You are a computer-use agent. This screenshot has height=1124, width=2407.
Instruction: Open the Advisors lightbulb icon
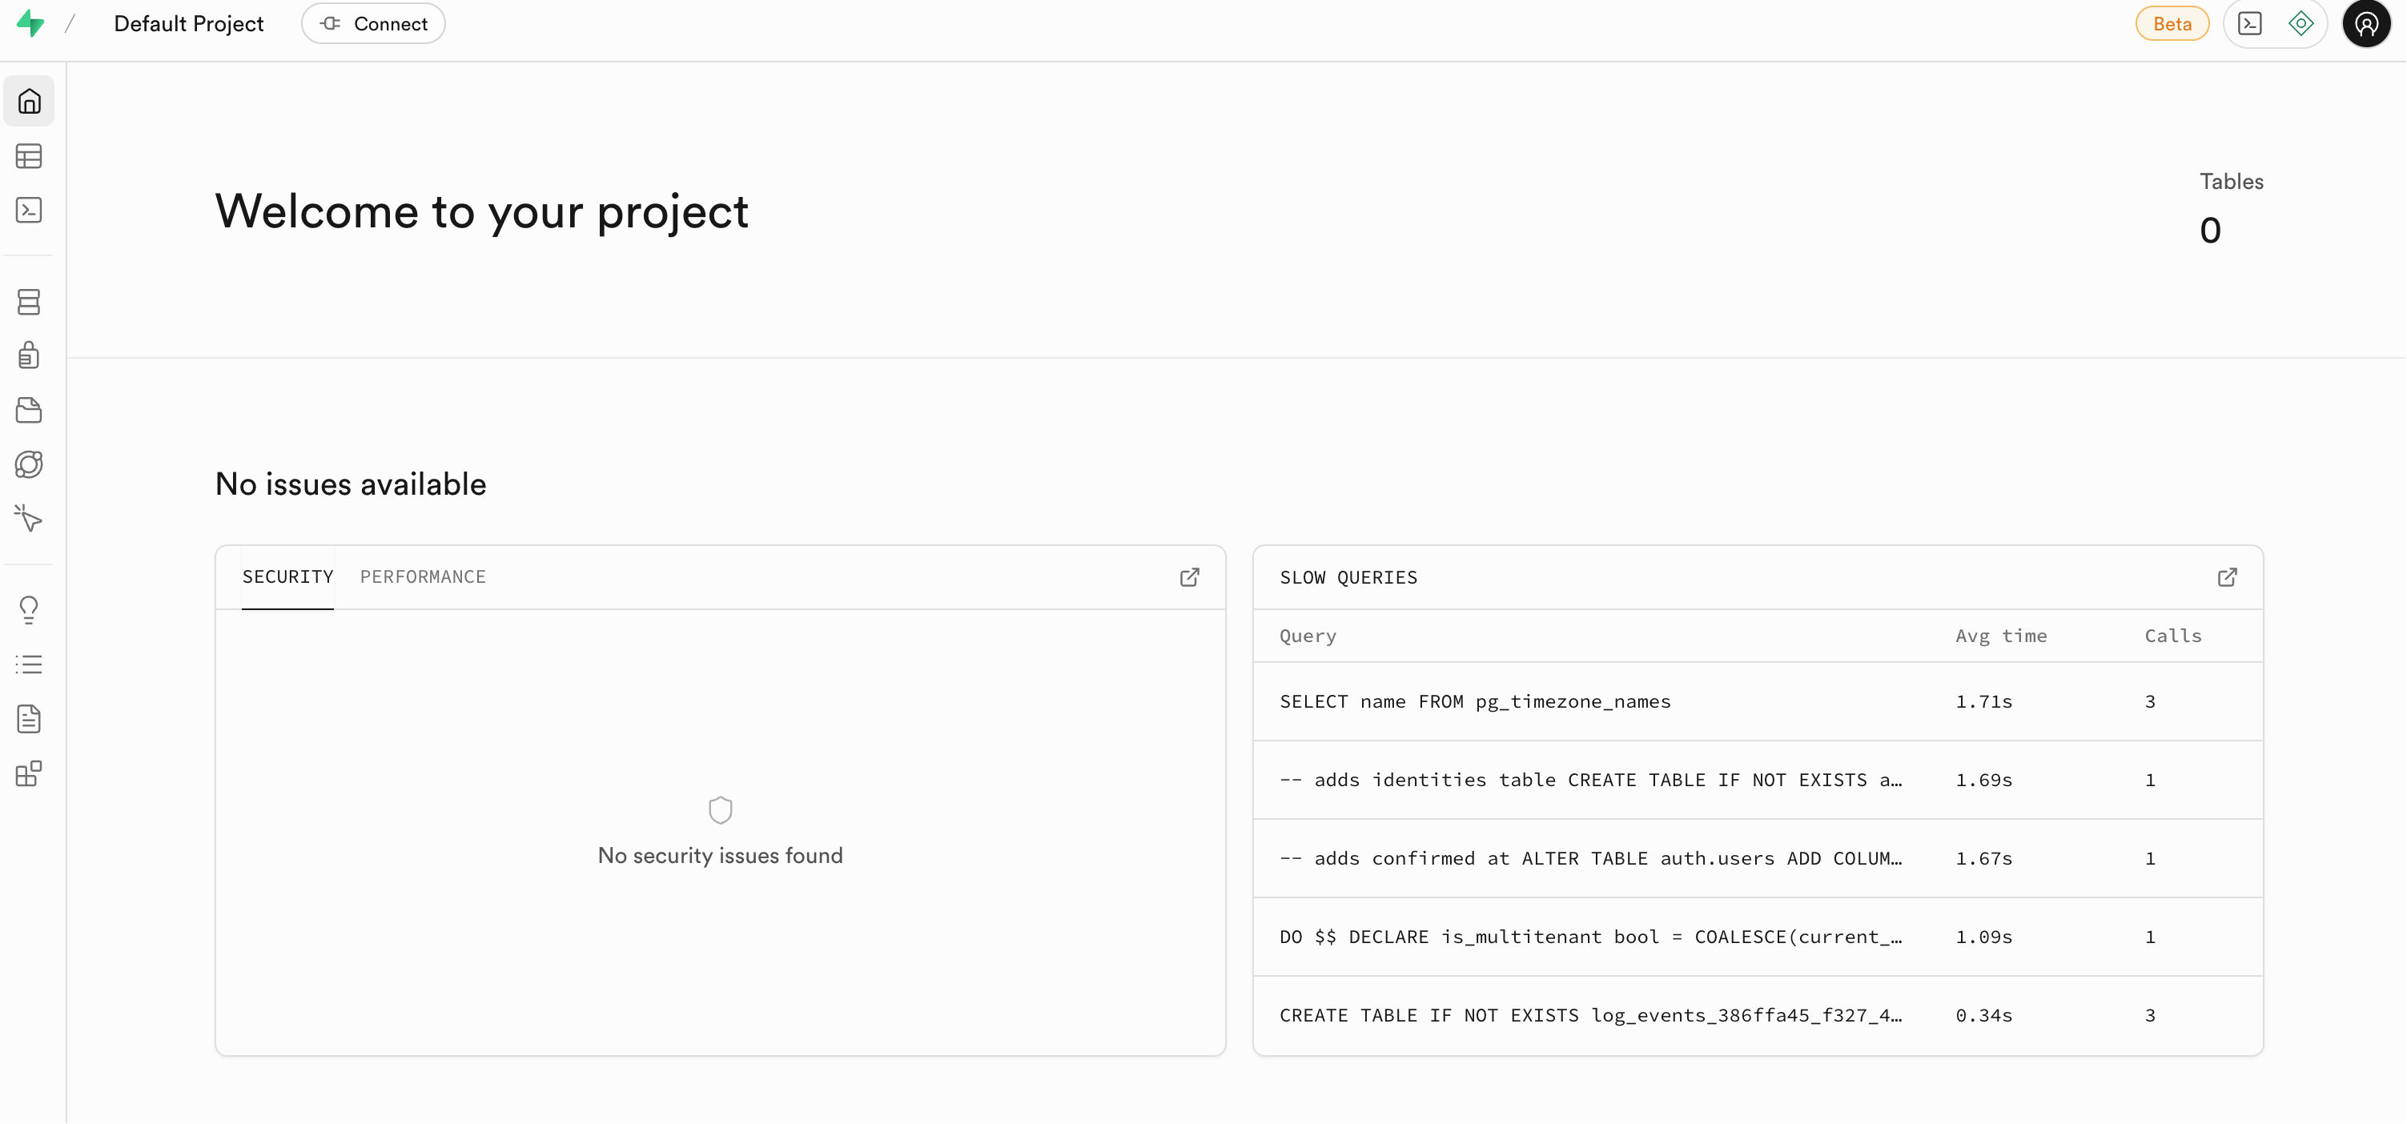29,610
